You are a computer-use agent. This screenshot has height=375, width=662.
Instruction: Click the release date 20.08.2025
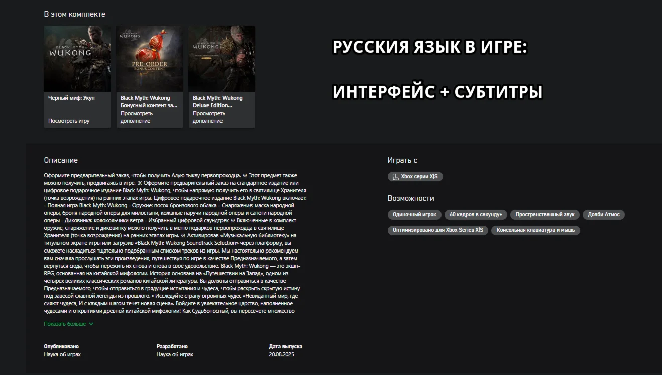coord(282,354)
